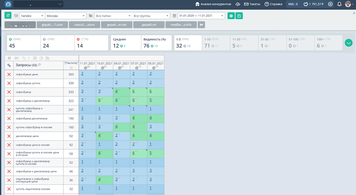
Task: Open Анализ конкурентов in the top bar
Action: point(213,4)
